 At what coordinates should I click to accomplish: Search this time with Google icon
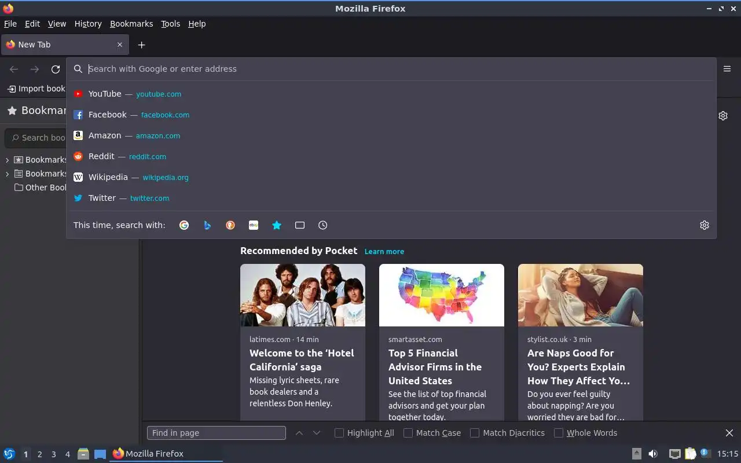click(x=184, y=225)
